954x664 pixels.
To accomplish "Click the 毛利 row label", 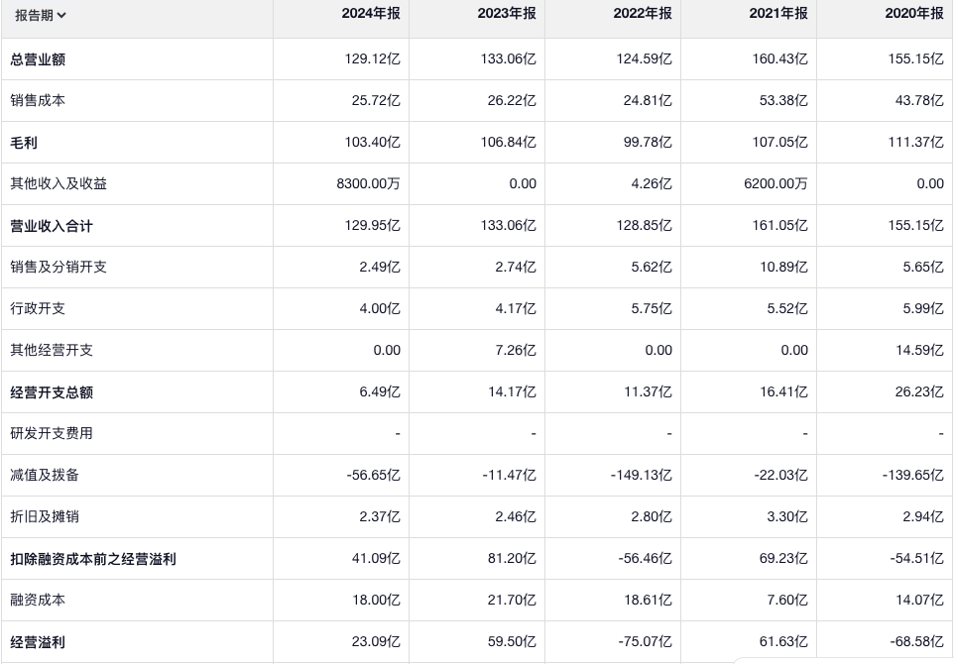I will click(x=24, y=143).
